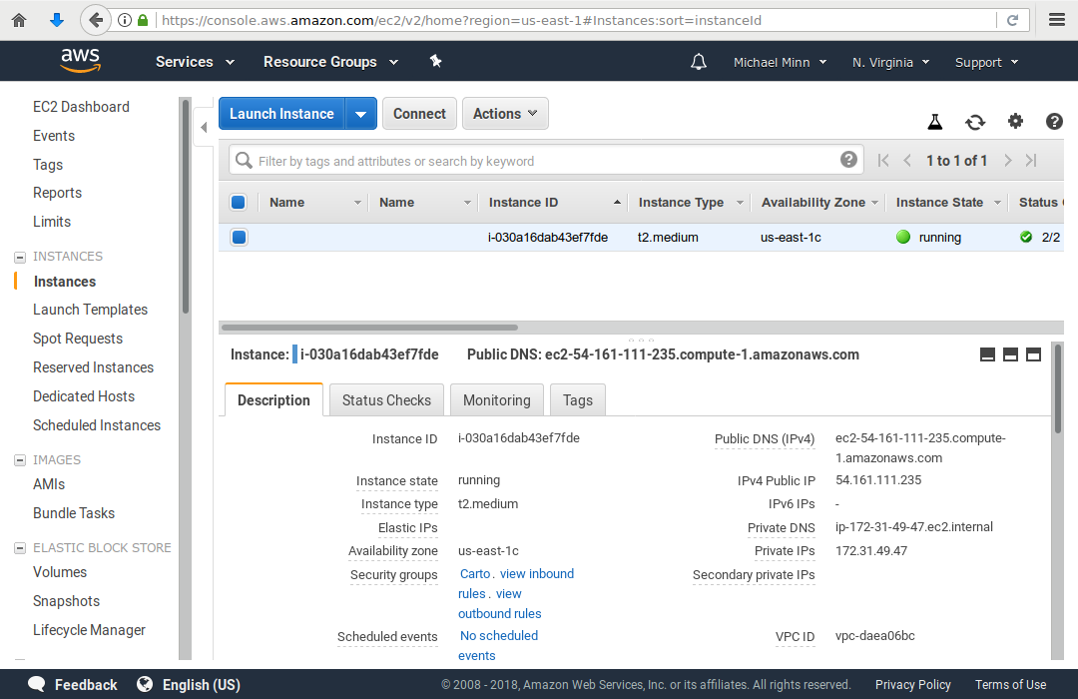The image size is (1078, 699).
Task: Click the help question mark icon
Action: click(1054, 122)
